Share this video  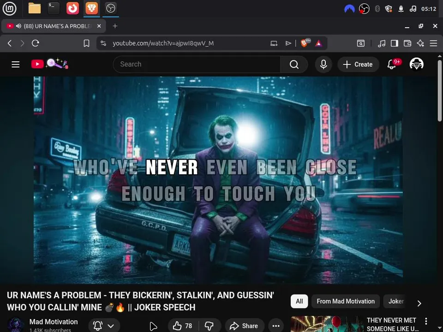coord(245,326)
